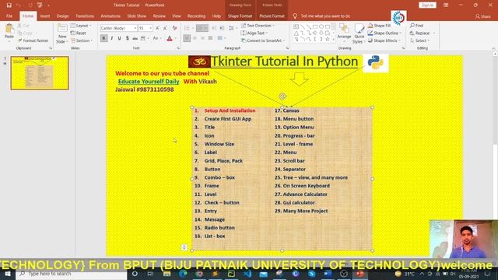
Task: Toggle Align Left paragraph alignment
Action: coord(187,38)
